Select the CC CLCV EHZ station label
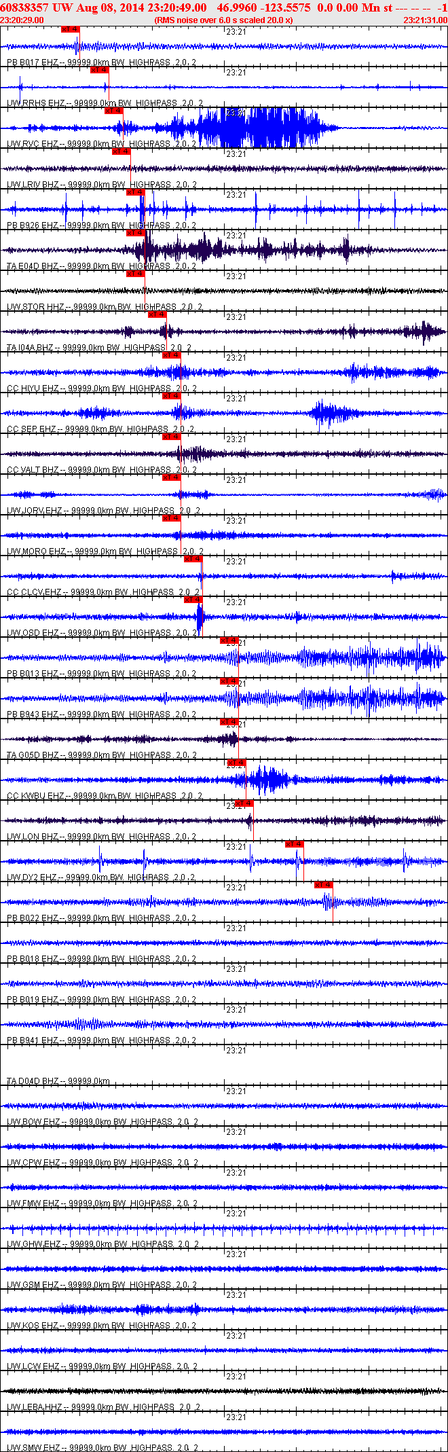 (x=103, y=592)
